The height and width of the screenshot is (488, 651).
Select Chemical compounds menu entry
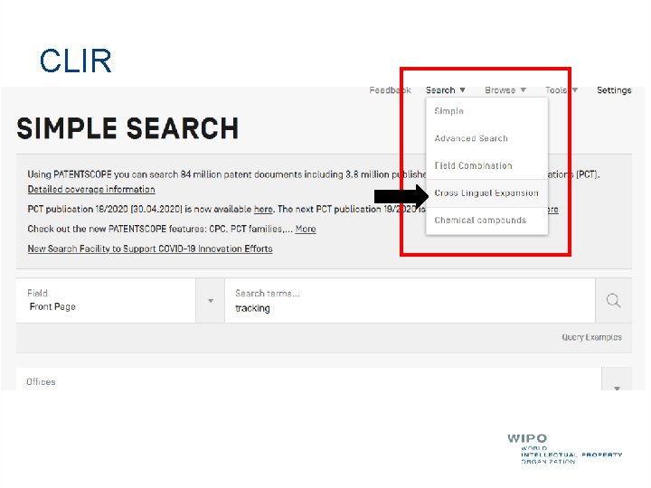pyautogui.click(x=486, y=221)
